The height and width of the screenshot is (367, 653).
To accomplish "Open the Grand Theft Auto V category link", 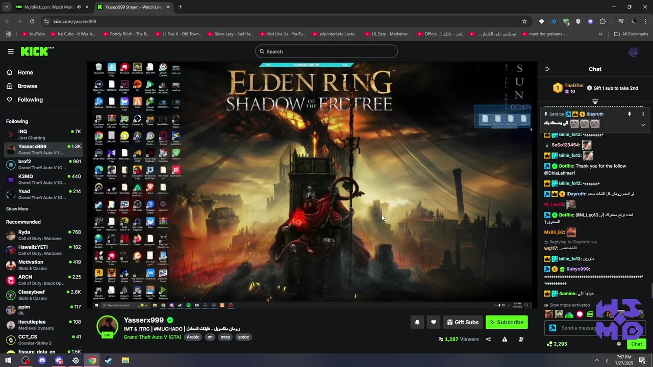I will tap(152, 337).
